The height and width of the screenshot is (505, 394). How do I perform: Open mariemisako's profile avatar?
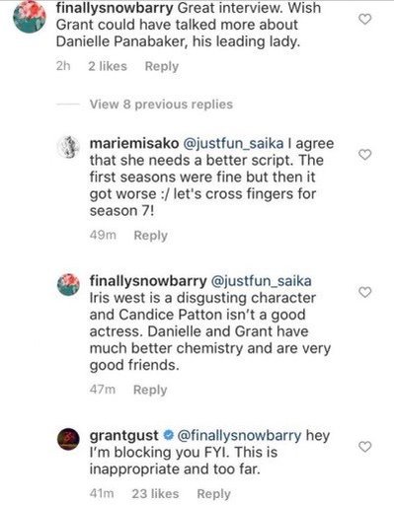coord(68,147)
